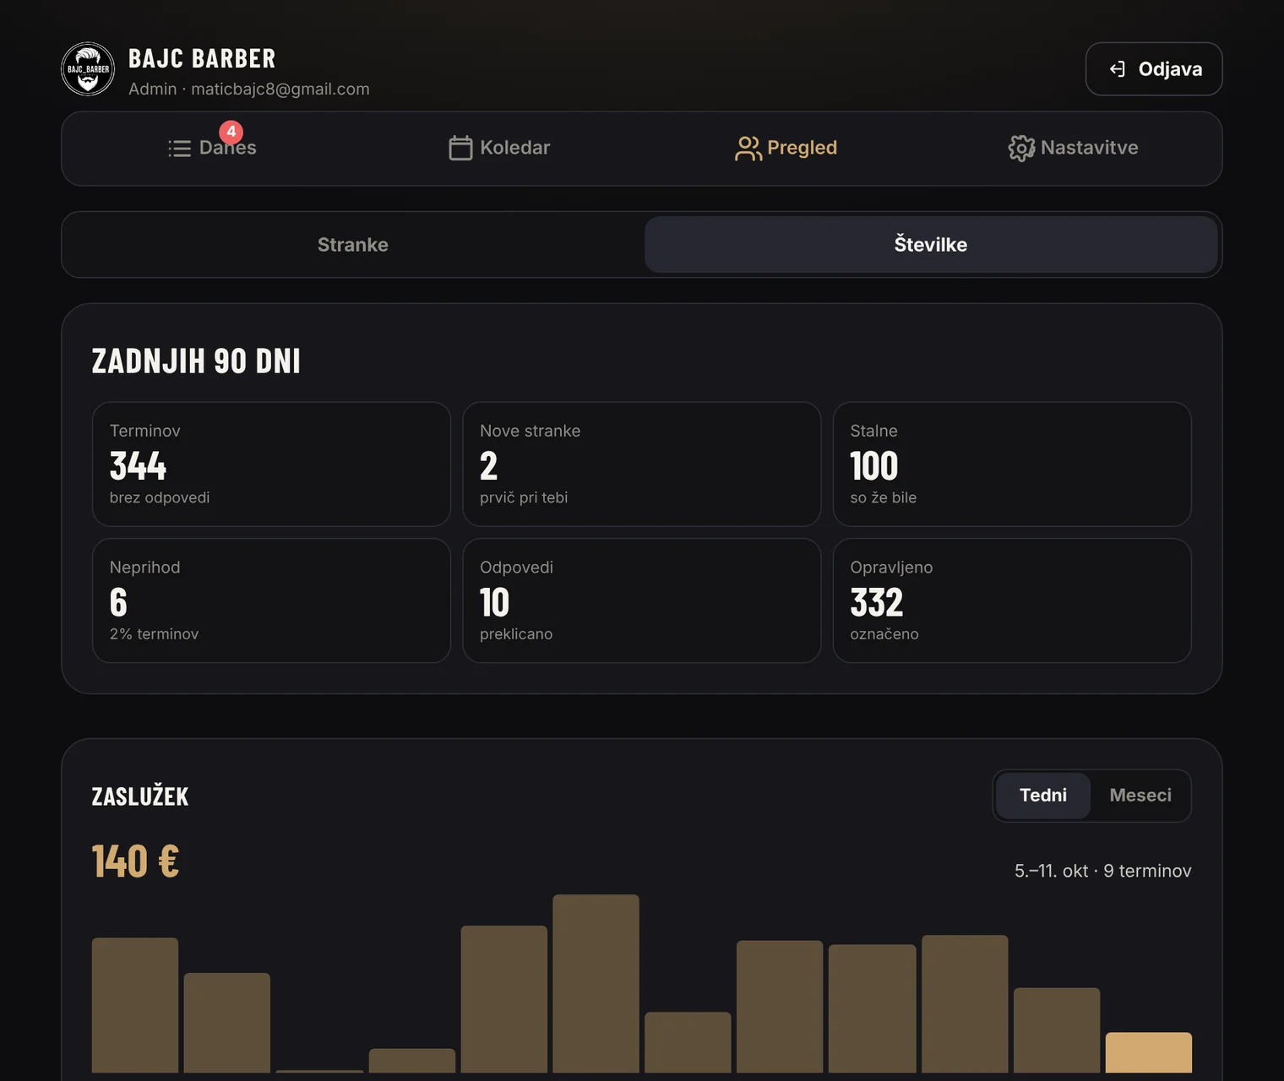Click the Nove stranke stat card
This screenshot has height=1081, width=1284.
point(642,464)
